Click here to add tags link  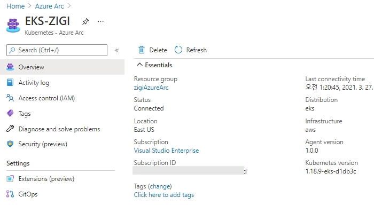pos(164,195)
